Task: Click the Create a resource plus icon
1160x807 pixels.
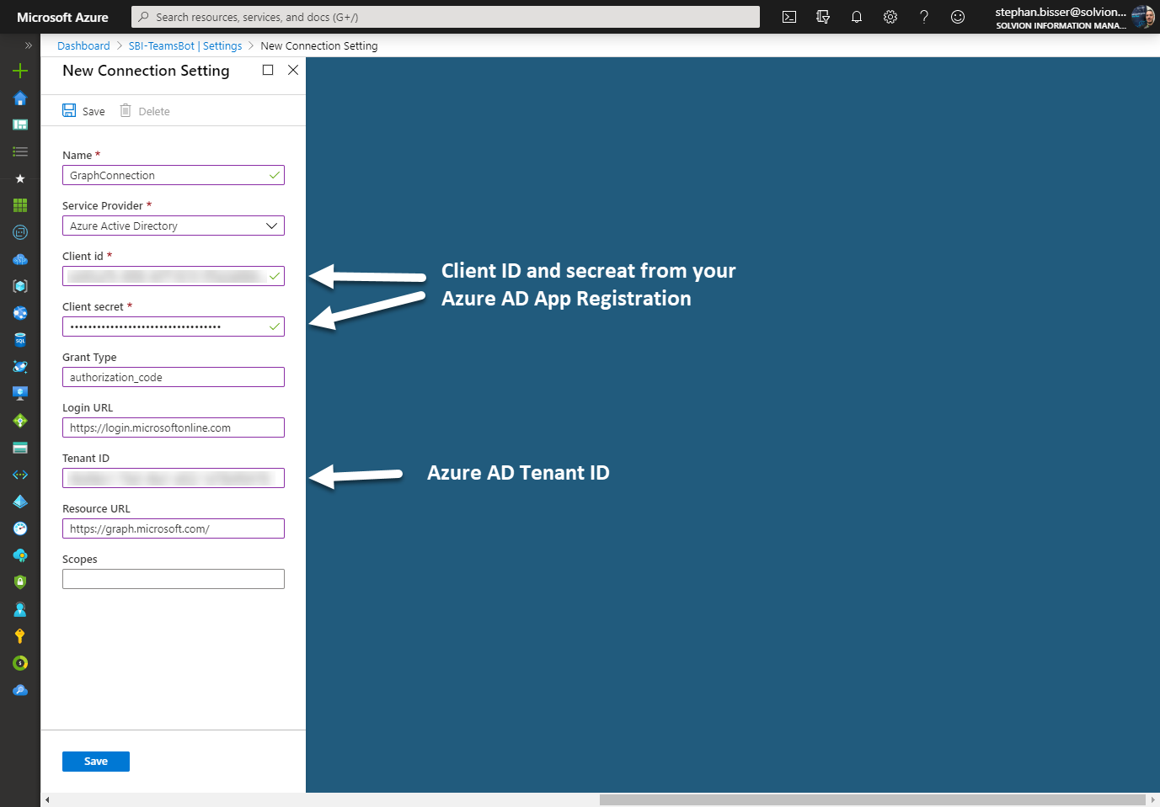Action: (20, 71)
